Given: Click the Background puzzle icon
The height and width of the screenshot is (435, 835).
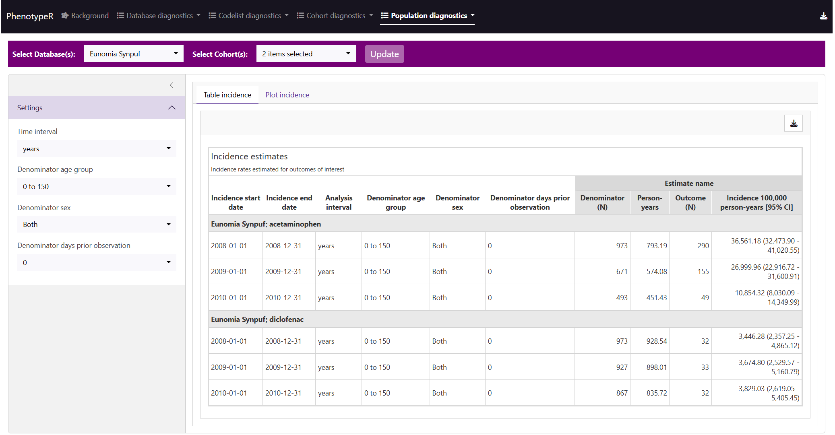Looking at the screenshot, I should point(65,16).
